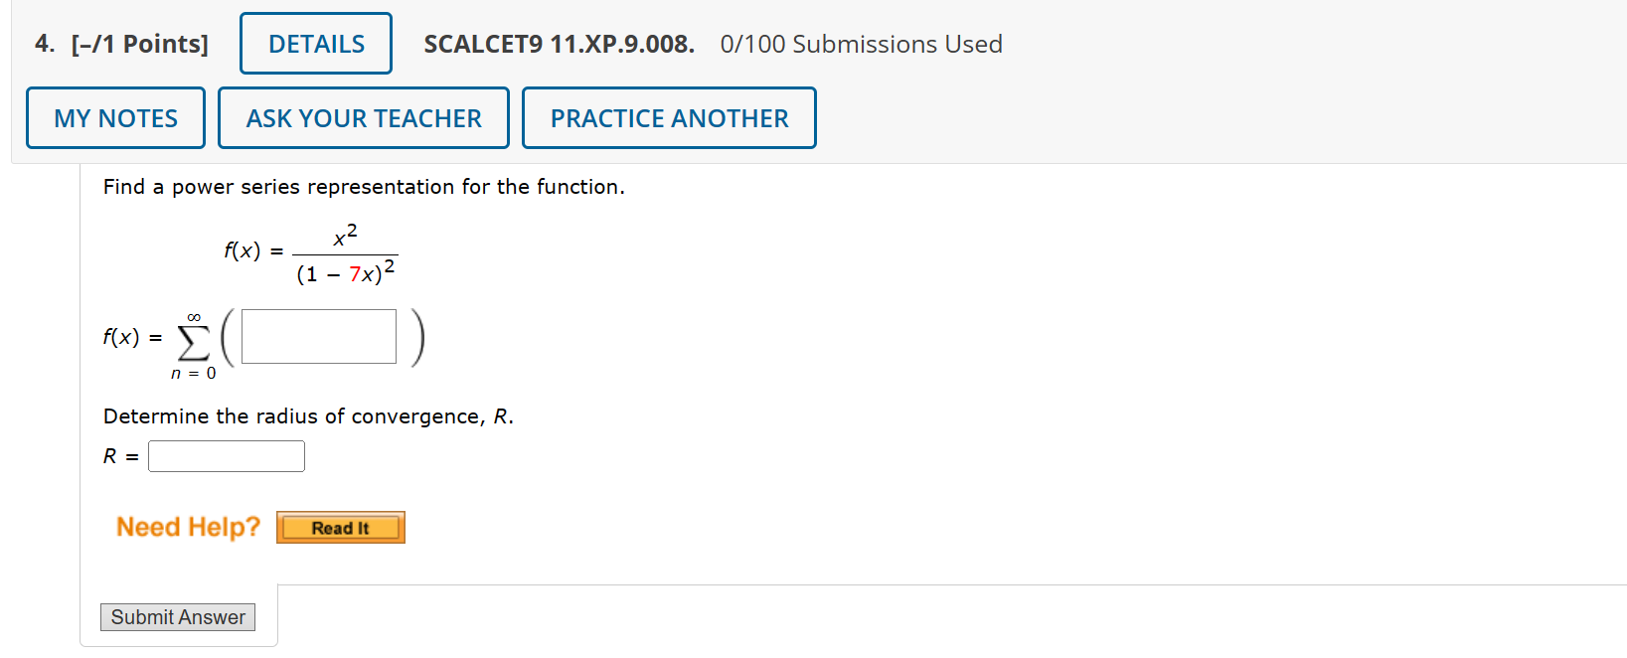Submit your answer with Submit Answer

pos(177,616)
